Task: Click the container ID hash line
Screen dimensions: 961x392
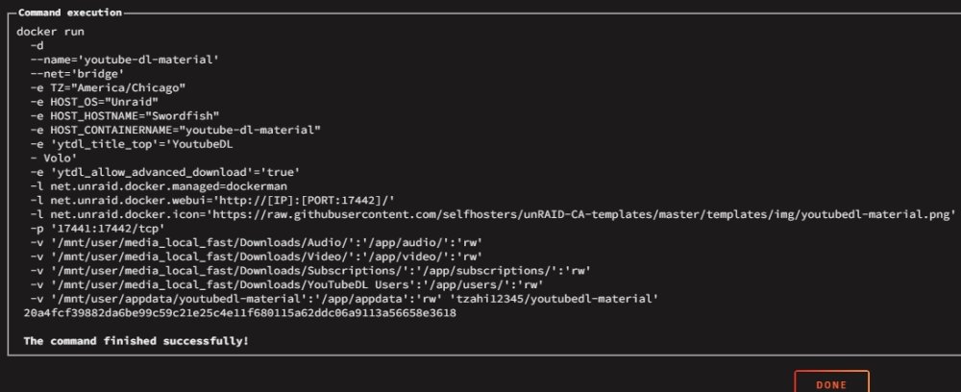Action: [239, 313]
